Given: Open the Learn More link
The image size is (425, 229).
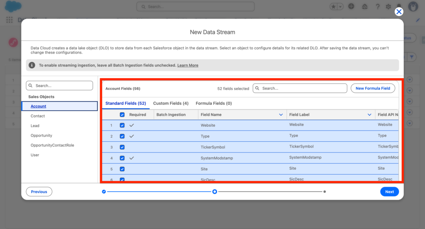Looking at the screenshot, I should coord(188,65).
